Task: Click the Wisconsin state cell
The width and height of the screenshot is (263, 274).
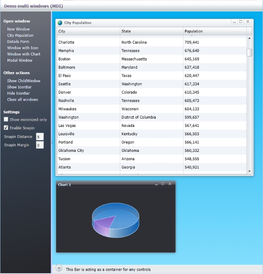Action: [152, 109]
